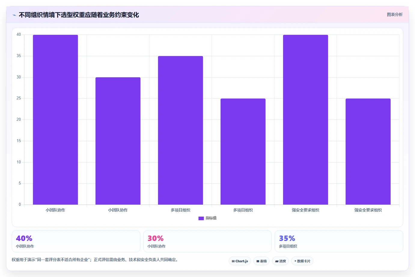The image size is (415, 277).
Task: Click the small icon before the chart title
Action: click(14, 15)
